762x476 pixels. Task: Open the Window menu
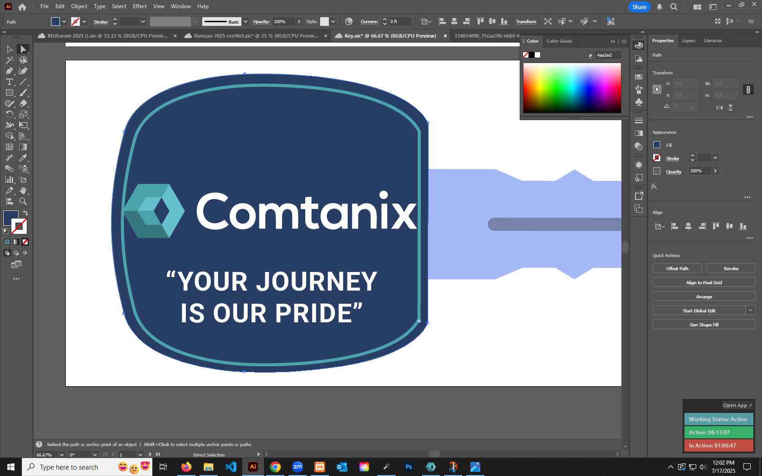tap(181, 6)
